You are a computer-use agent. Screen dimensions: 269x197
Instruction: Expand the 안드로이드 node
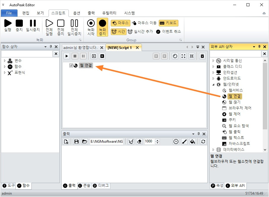pos(213,78)
